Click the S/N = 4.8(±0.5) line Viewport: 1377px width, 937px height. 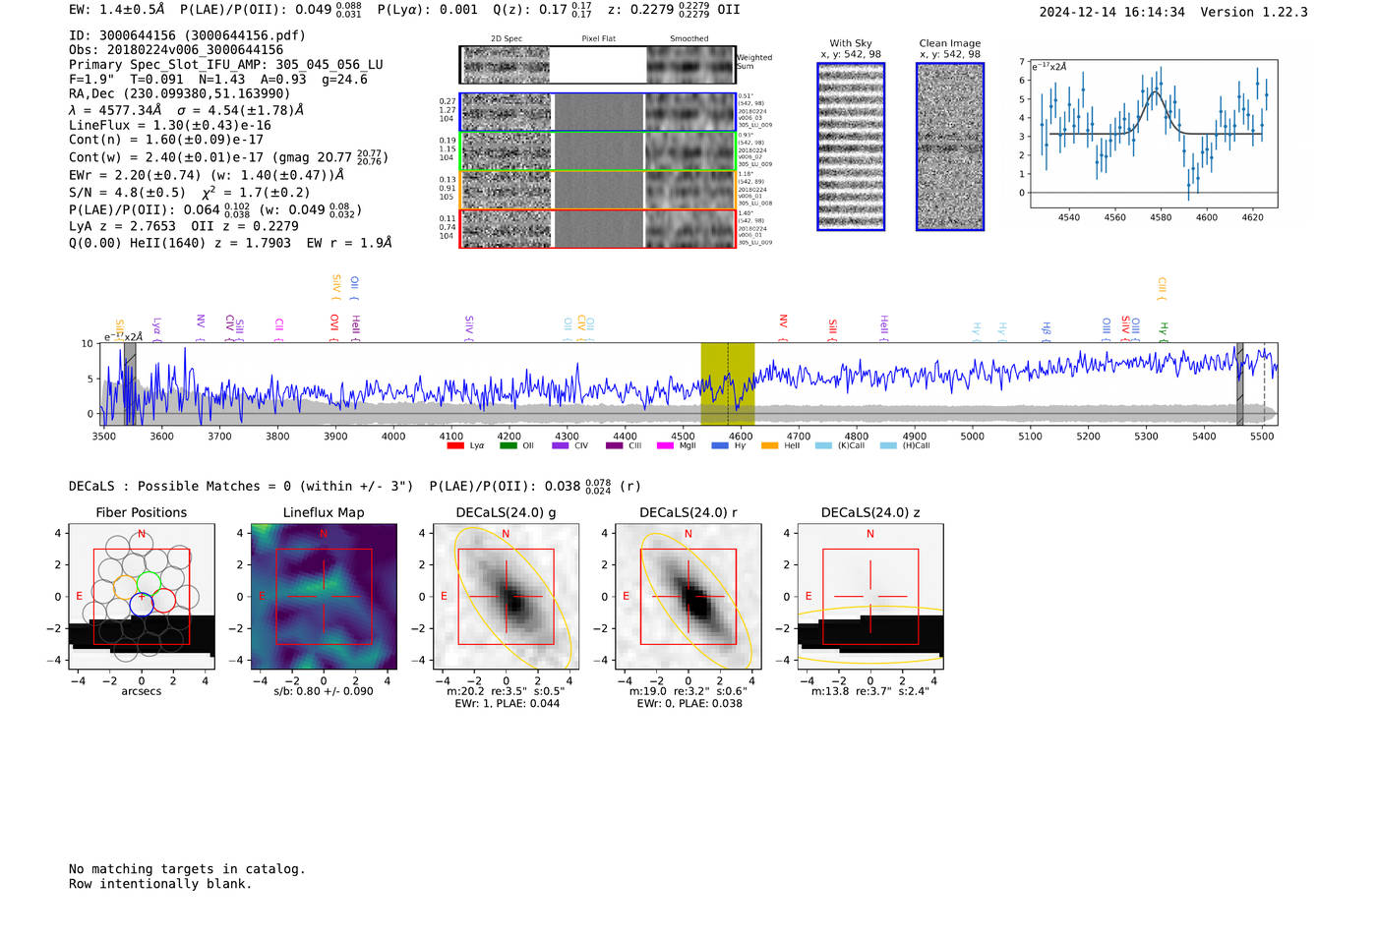click(190, 193)
